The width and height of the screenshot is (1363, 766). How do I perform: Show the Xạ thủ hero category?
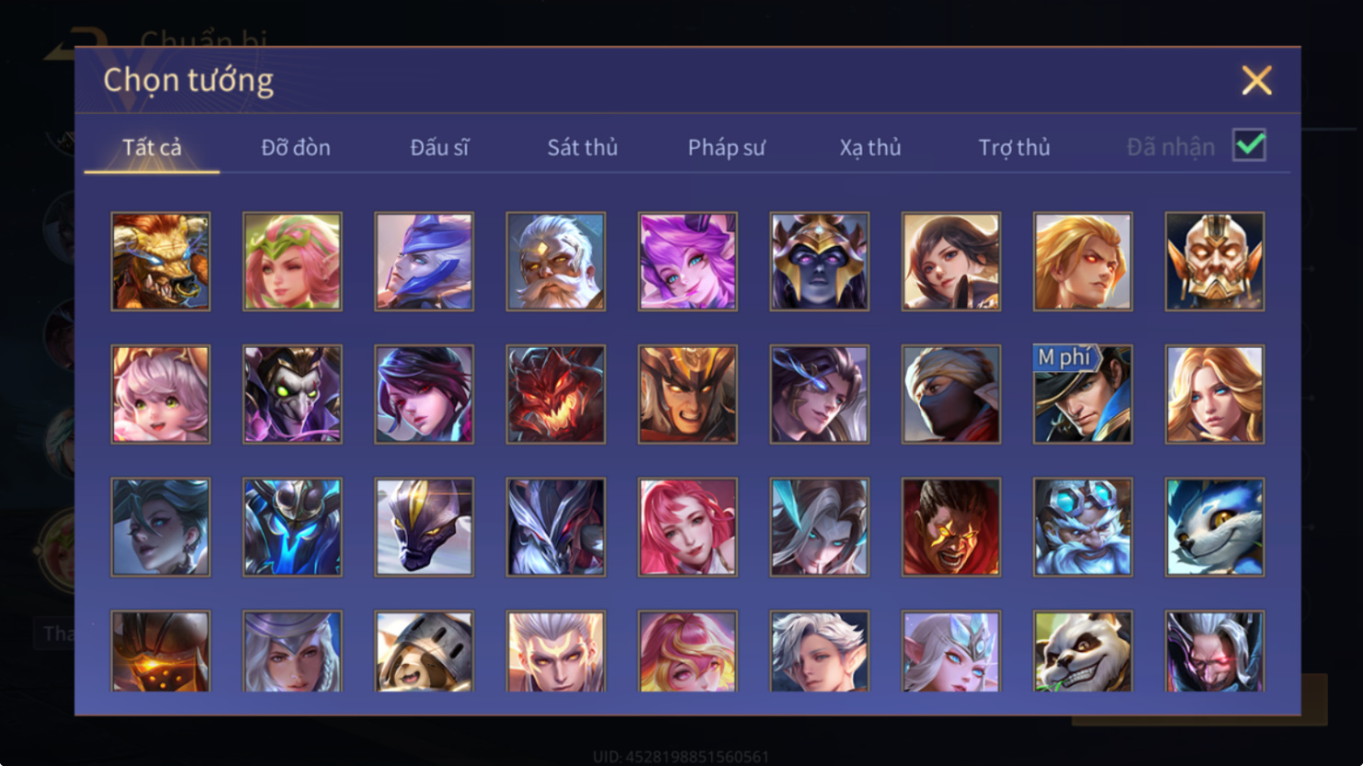[x=870, y=147]
